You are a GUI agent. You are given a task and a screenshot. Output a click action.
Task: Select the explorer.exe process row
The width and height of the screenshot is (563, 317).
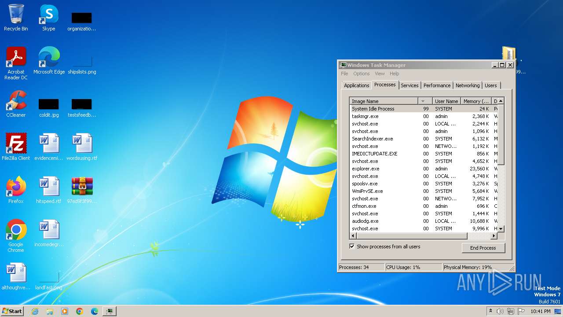pos(423,169)
